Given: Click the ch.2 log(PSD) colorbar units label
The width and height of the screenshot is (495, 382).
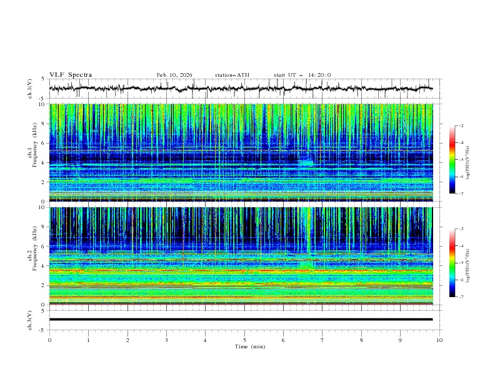Looking at the screenshot, I should [468, 266].
